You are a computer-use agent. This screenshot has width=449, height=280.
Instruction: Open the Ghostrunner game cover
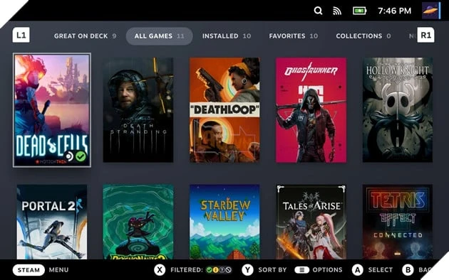coord(311,110)
